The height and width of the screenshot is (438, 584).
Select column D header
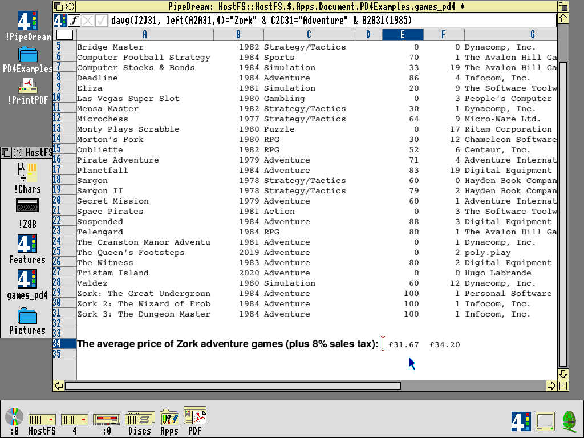(x=368, y=35)
